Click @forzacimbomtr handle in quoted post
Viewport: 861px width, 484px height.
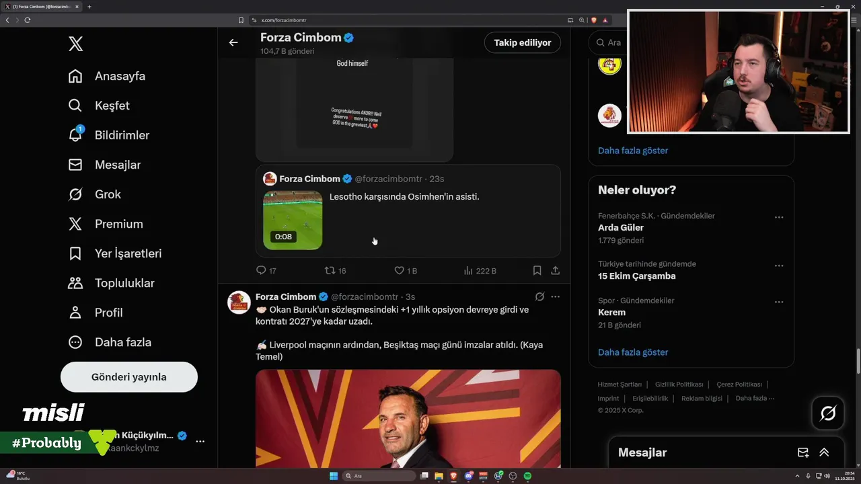coord(388,179)
